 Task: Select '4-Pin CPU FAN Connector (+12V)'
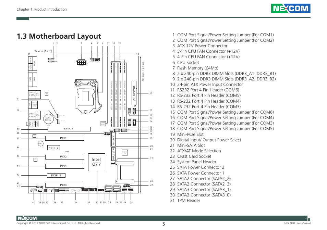[208, 57]
